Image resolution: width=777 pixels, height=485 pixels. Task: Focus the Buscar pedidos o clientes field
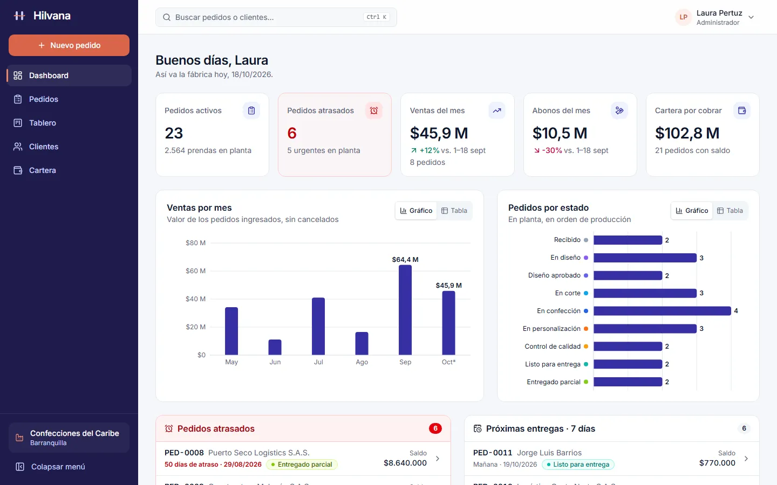click(x=276, y=17)
